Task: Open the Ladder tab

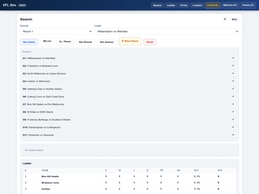Action: pos(171,5)
